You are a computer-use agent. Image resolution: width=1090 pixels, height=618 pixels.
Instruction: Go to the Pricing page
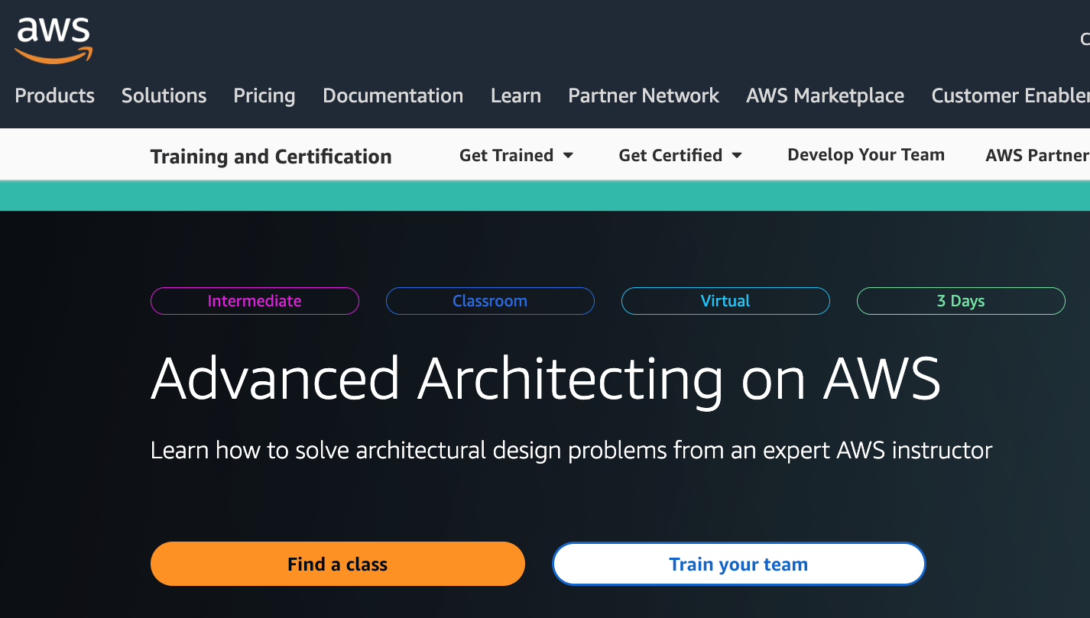[264, 96]
